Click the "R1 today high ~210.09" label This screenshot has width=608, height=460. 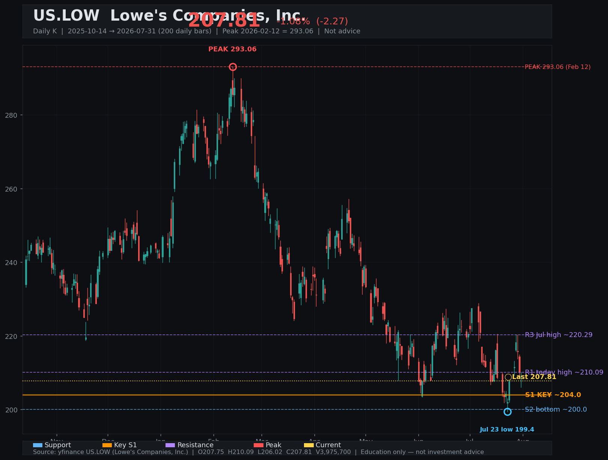click(x=564, y=372)
